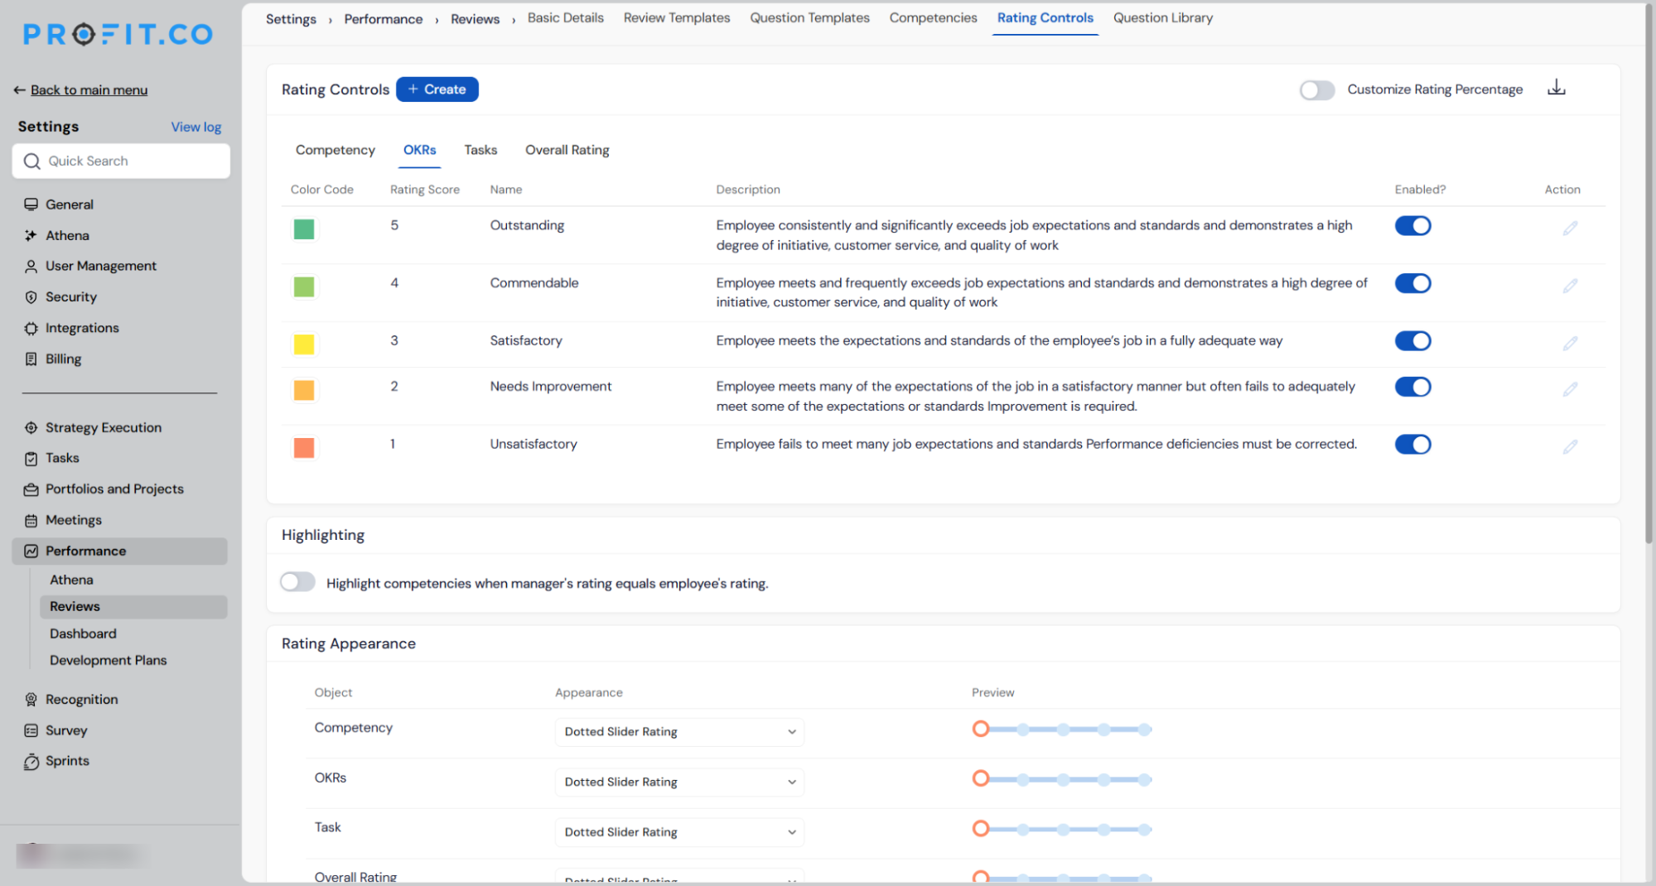The width and height of the screenshot is (1656, 886).
Task: Open the Review Templates tab
Action: pos(676,17)
